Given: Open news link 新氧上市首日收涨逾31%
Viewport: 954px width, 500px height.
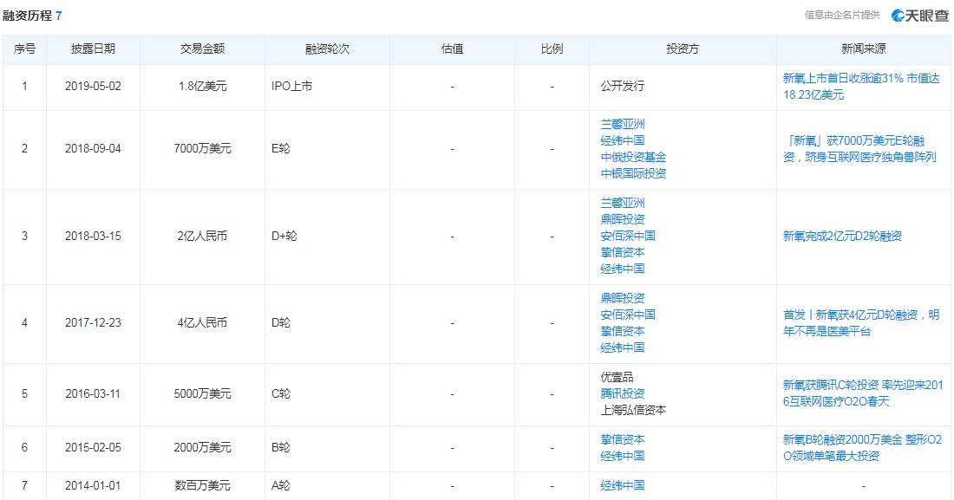Looking at the screenshot, I should (x=861, y=87).
